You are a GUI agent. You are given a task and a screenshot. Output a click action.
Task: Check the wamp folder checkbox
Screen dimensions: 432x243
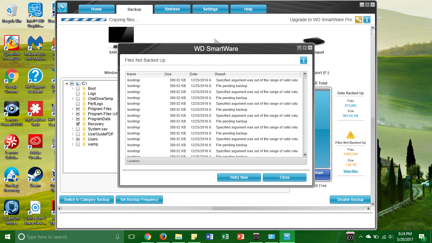[x=78, y=144]
